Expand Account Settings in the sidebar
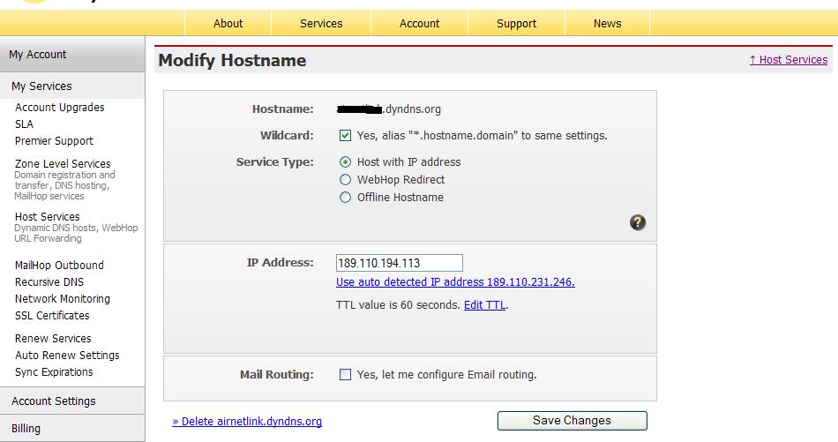The image size is (838, 442). point(53,401)
